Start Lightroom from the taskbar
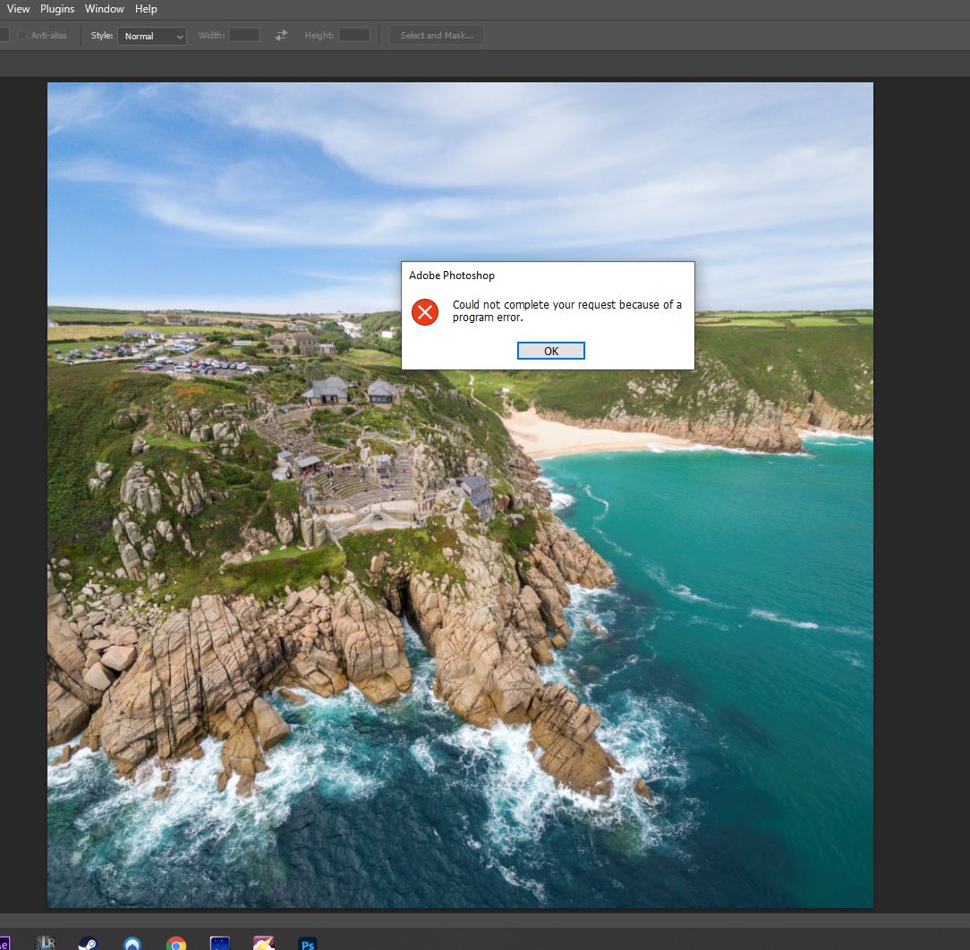The width and height of the screenshot is (970, 950). 43,942
